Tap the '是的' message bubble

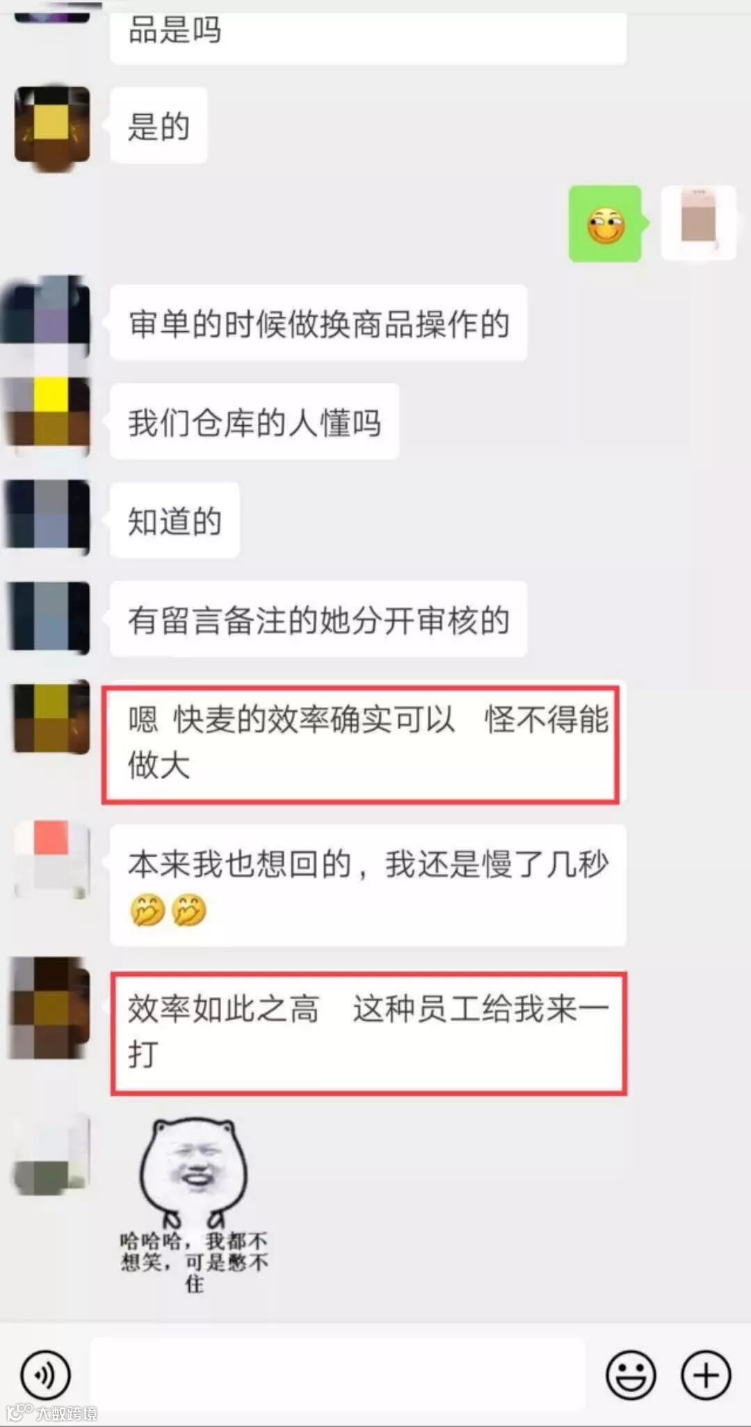click(158, 126)
